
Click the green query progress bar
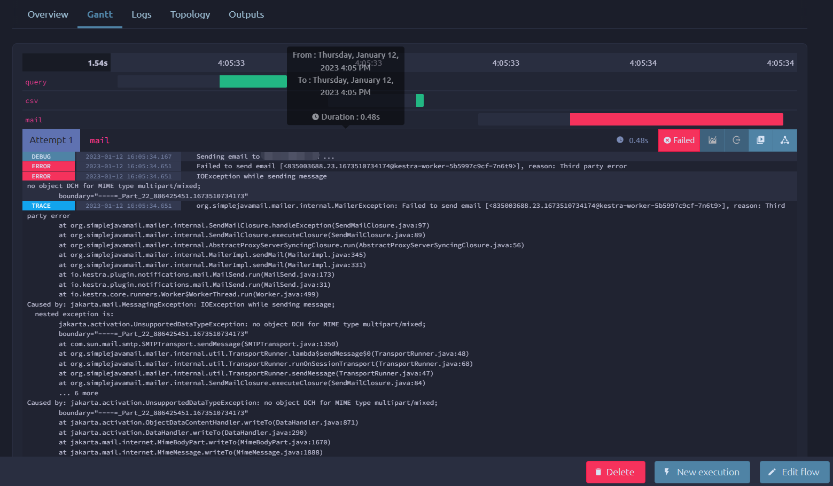click(253, 81)
